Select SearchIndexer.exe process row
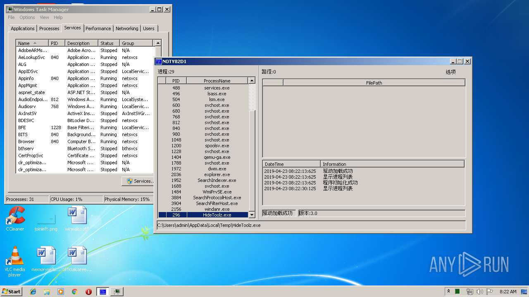 point(203,180)
